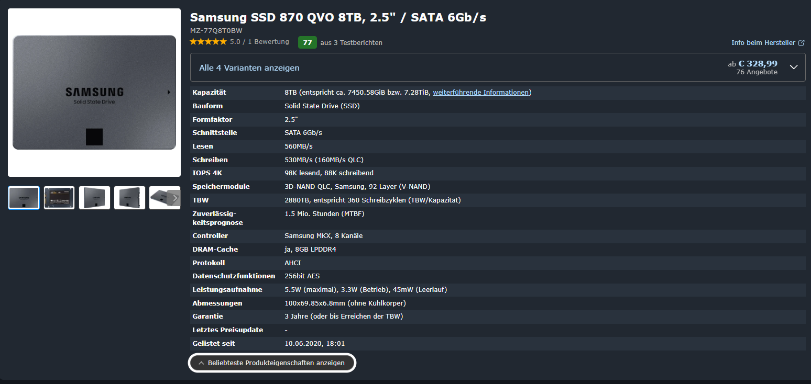Click Speichermodule value 3D-NAND QLC
The image size is (811, 384).
pos(357,187)
